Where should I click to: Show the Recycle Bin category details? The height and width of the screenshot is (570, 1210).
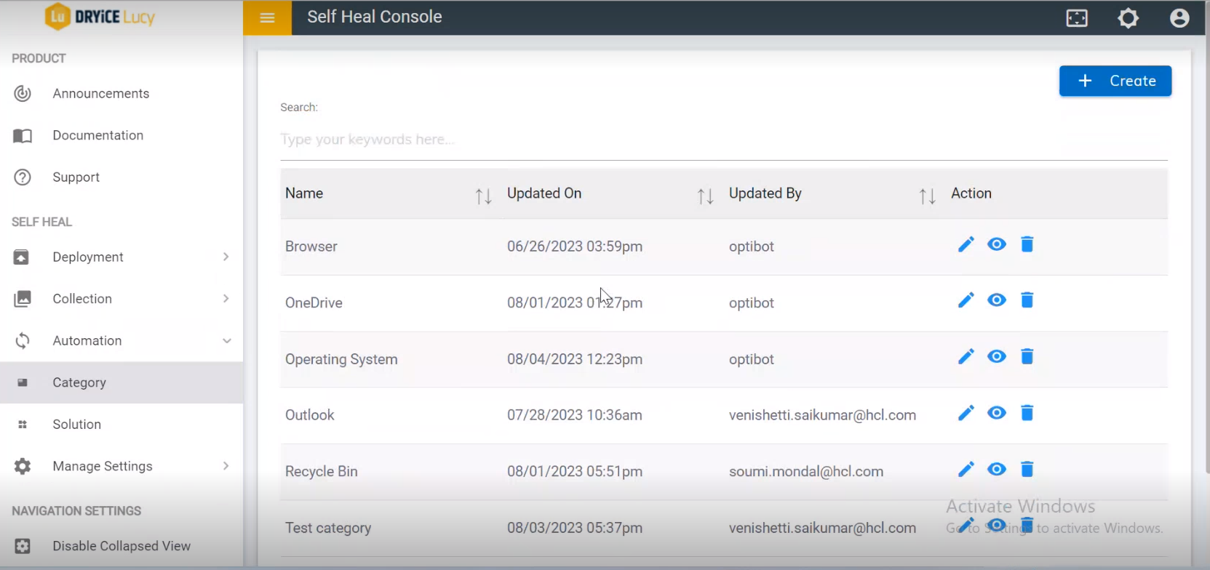coord(997,470)
